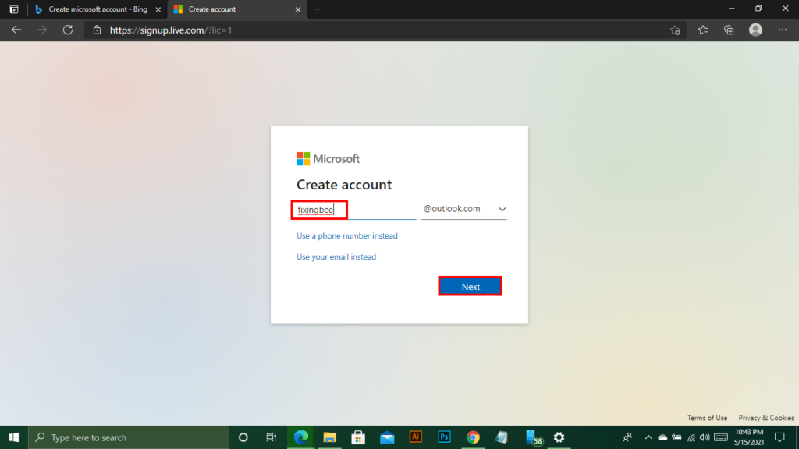Expand the @outlook.com domain dropdown
This screenshot has height=449, width=799.
(463, 209)
